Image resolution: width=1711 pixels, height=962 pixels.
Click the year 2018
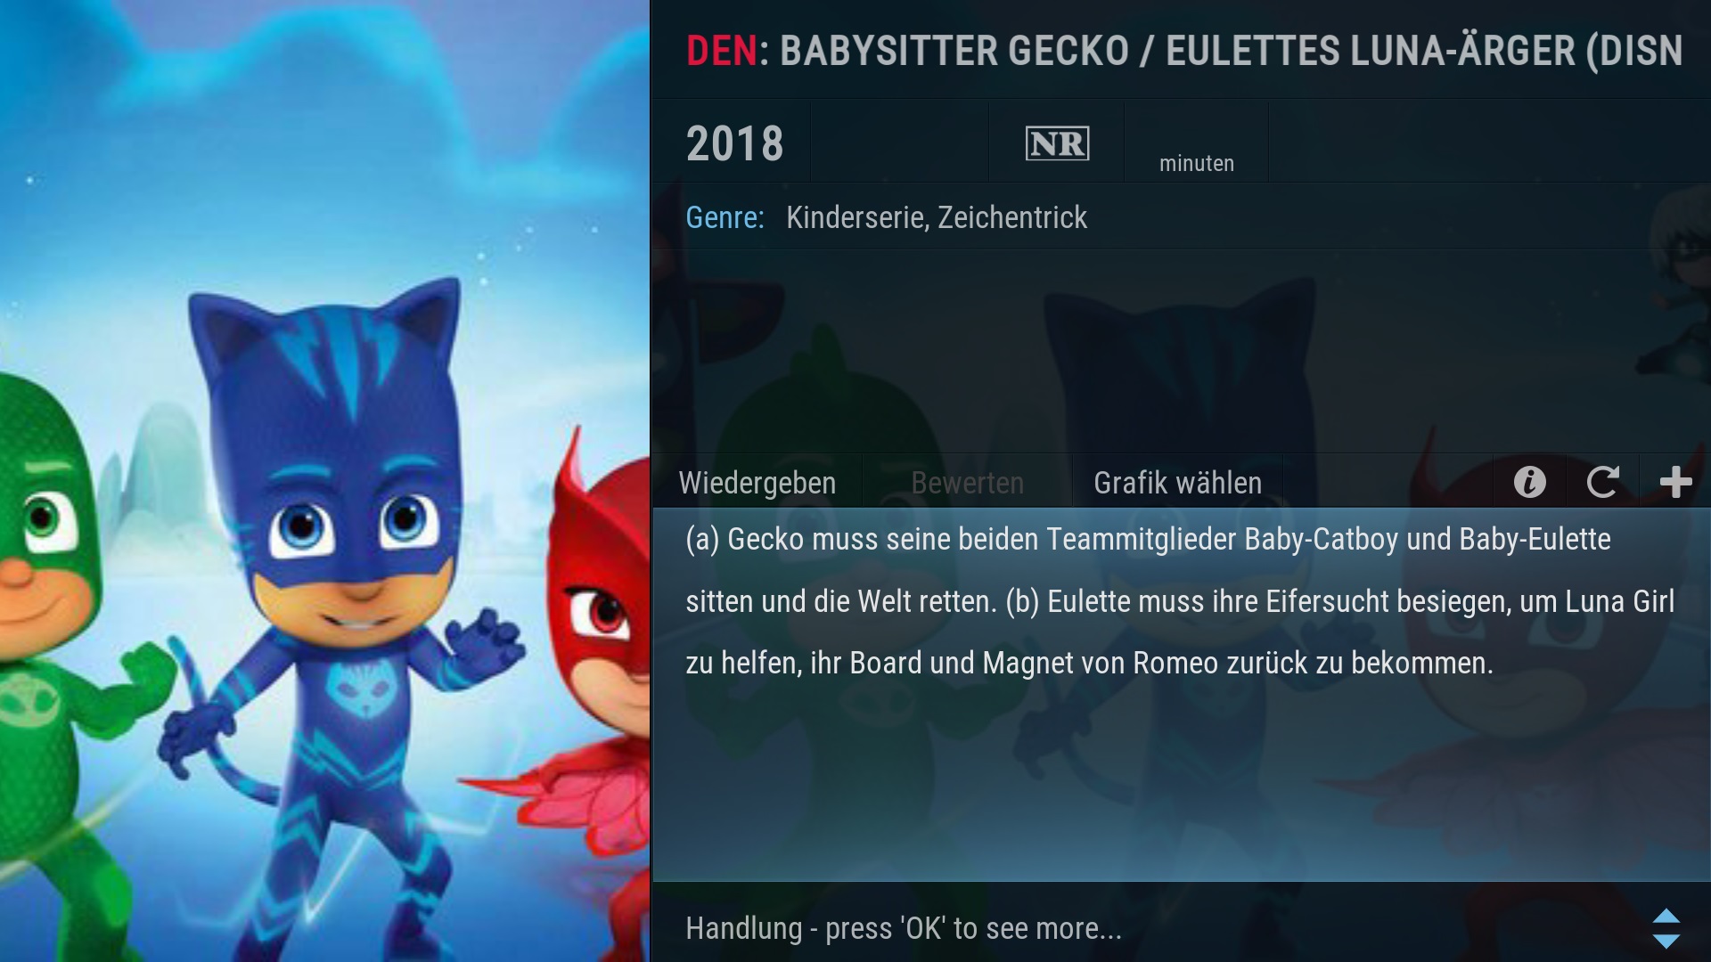pos(734,143)
